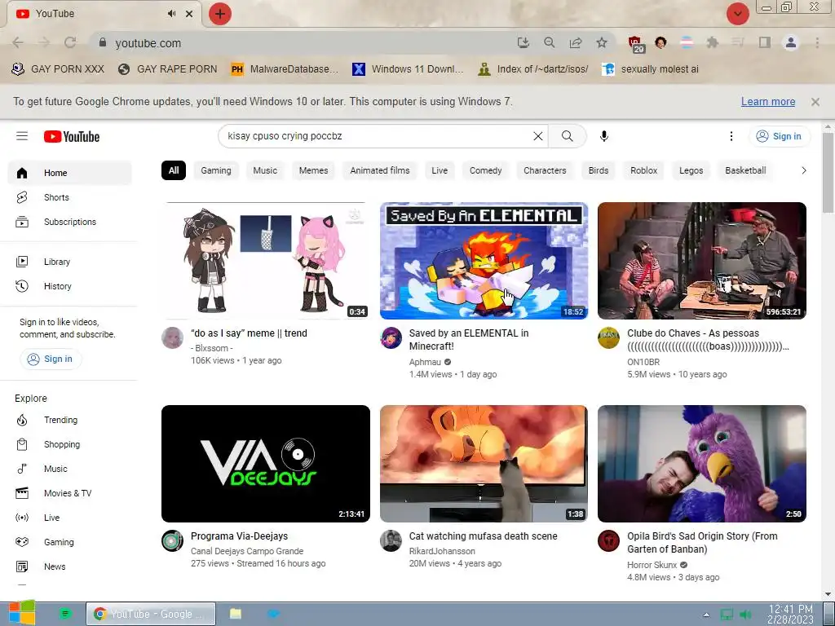
Task: Open a new tab with the plus button
Action: point(220,14)
